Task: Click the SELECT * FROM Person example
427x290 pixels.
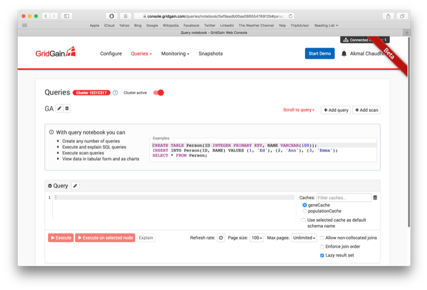Action: point(180,155)
